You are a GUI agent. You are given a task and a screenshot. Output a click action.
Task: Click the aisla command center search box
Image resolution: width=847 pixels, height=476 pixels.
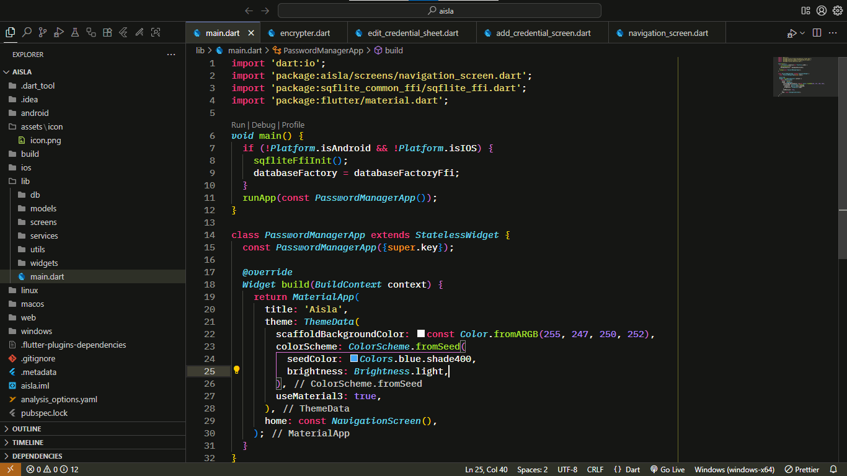(x=440, y=11)
